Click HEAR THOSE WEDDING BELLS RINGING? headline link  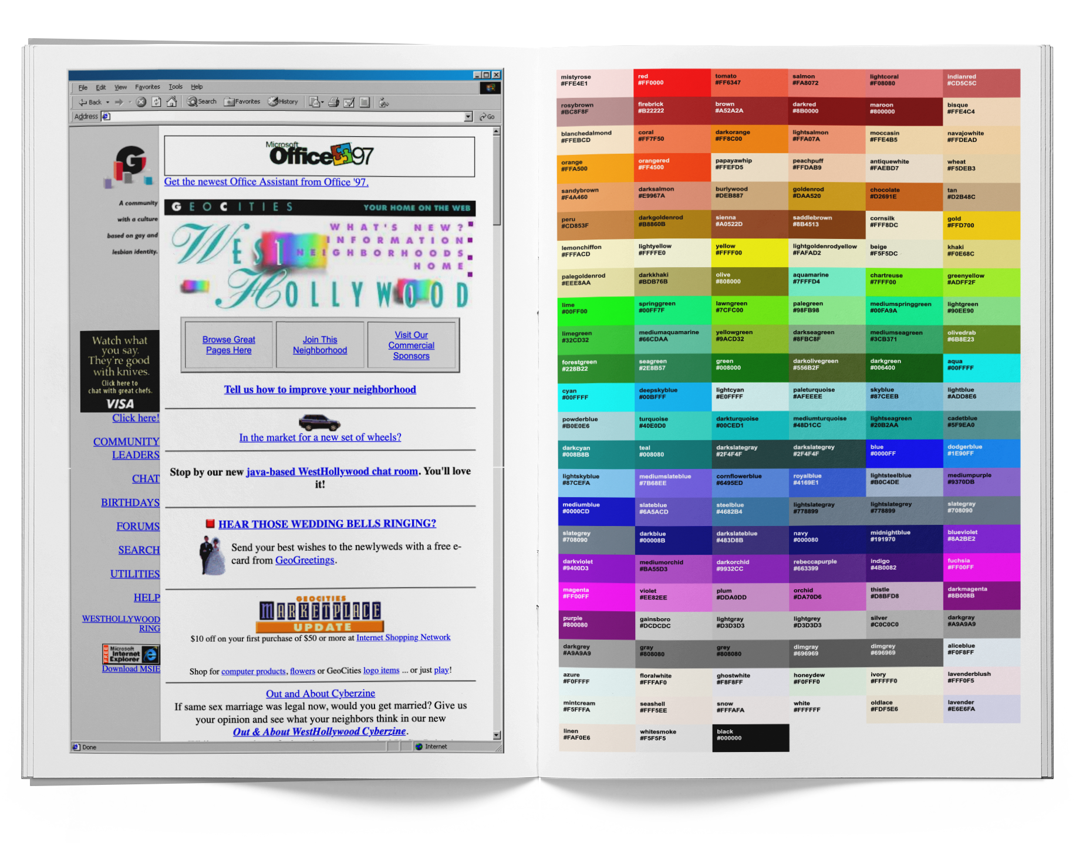(327, 523)
